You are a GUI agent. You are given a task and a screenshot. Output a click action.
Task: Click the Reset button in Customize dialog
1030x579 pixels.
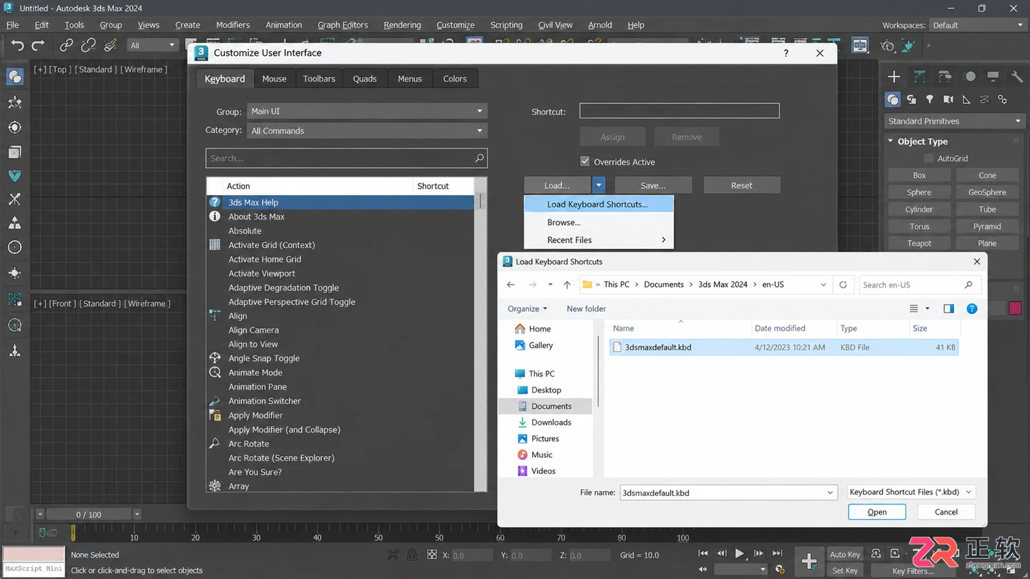click(742, 185)
